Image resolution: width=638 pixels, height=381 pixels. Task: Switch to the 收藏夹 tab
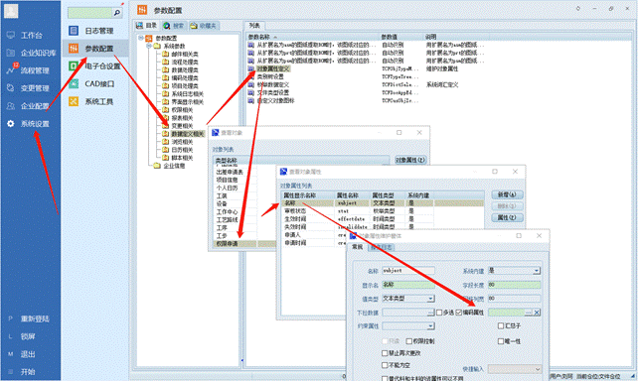click(x=204, y=26)
